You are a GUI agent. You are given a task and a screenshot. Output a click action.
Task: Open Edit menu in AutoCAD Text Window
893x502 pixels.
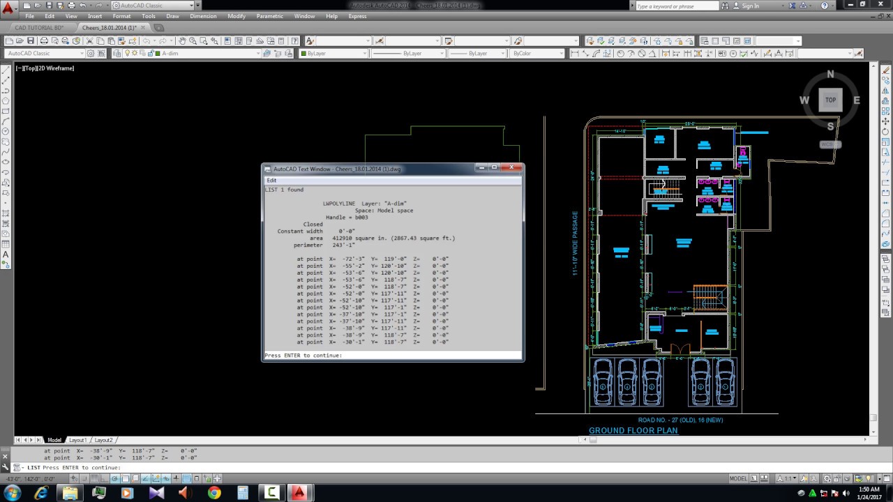click(x=271, y=181)
